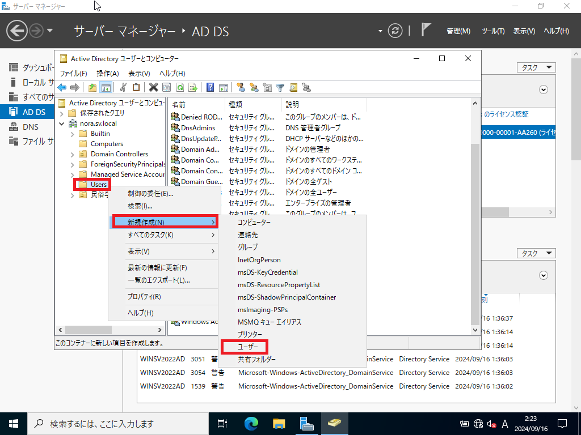Viewport: 581px width, 435px height.
Task: Choose 新規作成(N) in context menu
Action: [x=165, y=222]
